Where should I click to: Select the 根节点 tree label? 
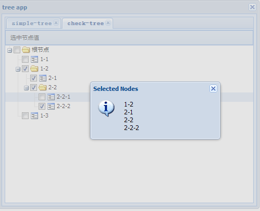40,50
